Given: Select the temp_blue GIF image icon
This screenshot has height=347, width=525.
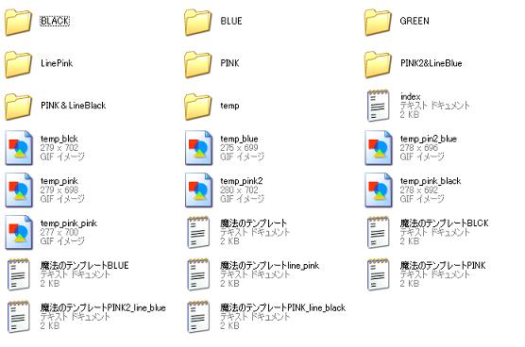Looking at the screenshot, I should point(198,148).
